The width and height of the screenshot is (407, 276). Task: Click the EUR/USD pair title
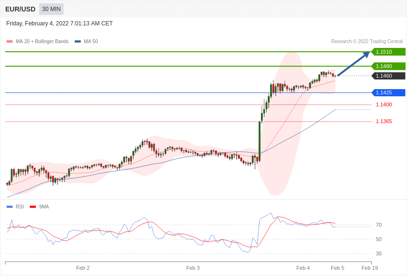tap(20, 10)
